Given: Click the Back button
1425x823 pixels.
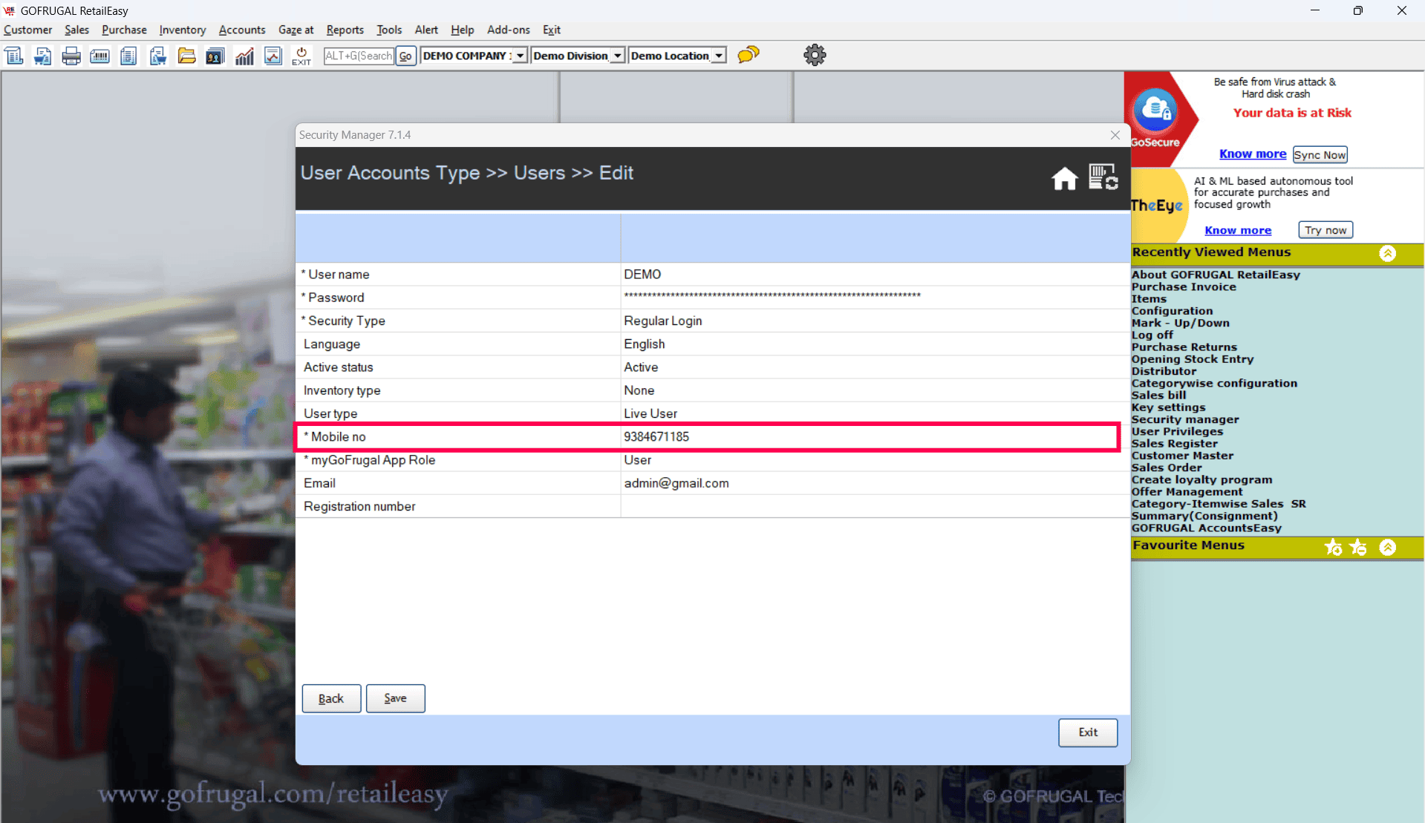Looking at the screenshot, I should tap(331, 698).
